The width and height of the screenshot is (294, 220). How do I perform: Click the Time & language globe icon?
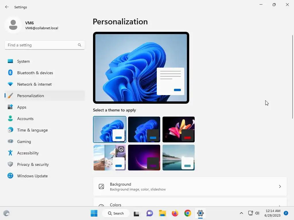10,130
